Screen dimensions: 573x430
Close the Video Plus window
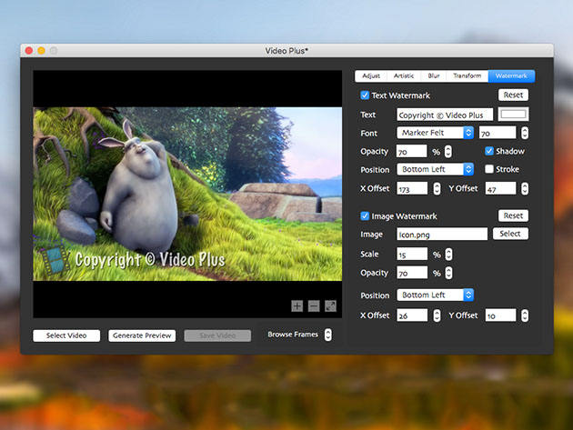(x=29, y=50)
